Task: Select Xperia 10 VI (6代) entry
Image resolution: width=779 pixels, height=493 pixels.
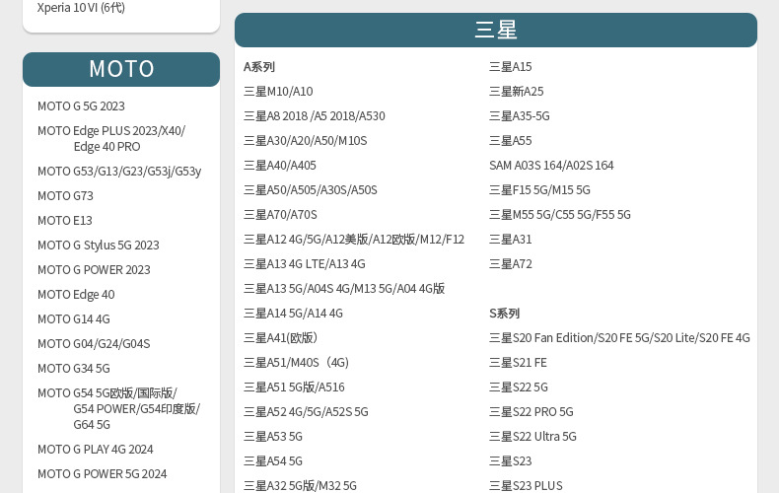Action: pyautogui.click(x=81, y=8)
